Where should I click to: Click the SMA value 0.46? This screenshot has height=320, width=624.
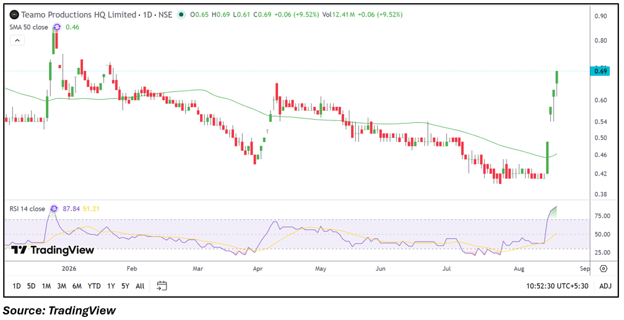pyautogui.click(x=72, y=27)
